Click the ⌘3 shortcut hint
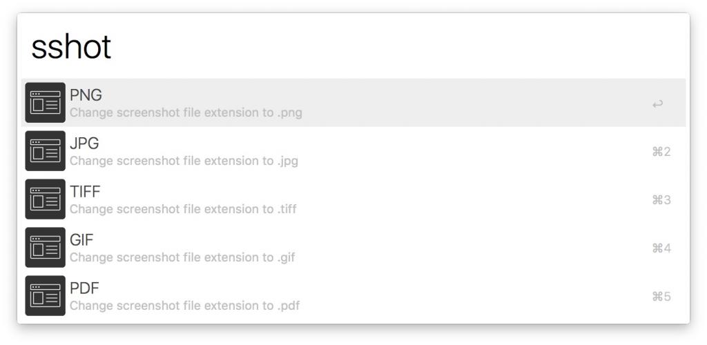The height and width of the screenshot is (345, 707). pyautogui.click(x=661, y=200)
